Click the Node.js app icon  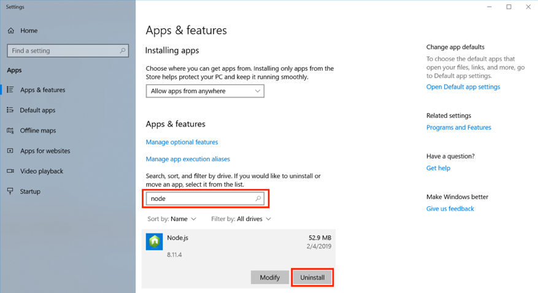coord(155,241)
